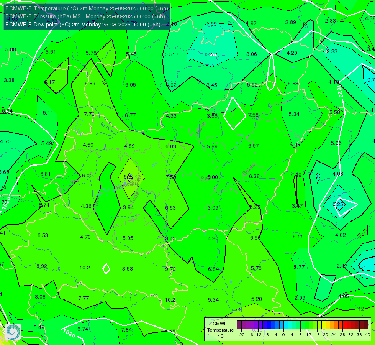Select the ECMWF-E Pressure MSL layer label

click(85, 16)
